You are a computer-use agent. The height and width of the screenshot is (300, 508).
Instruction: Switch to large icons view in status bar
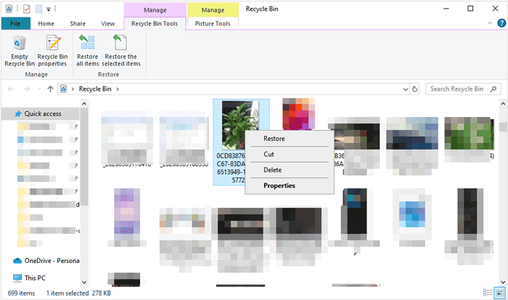click(x=499, y=292)
